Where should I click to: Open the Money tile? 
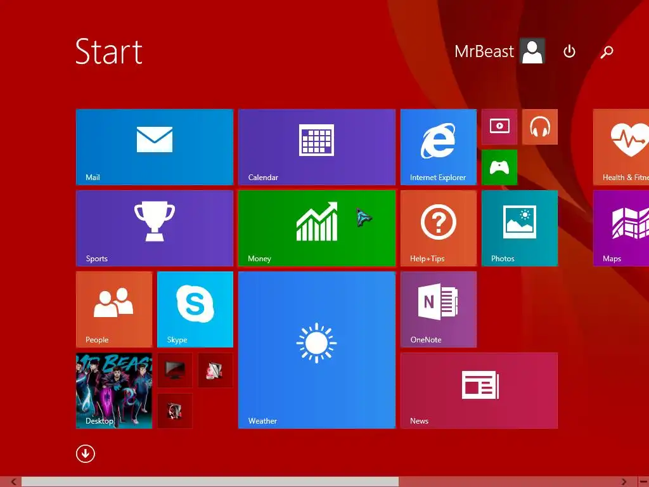tap(317, 228)
